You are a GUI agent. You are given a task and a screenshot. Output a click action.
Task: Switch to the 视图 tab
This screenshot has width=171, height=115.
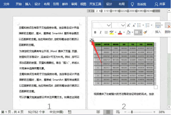click(83, 4)
